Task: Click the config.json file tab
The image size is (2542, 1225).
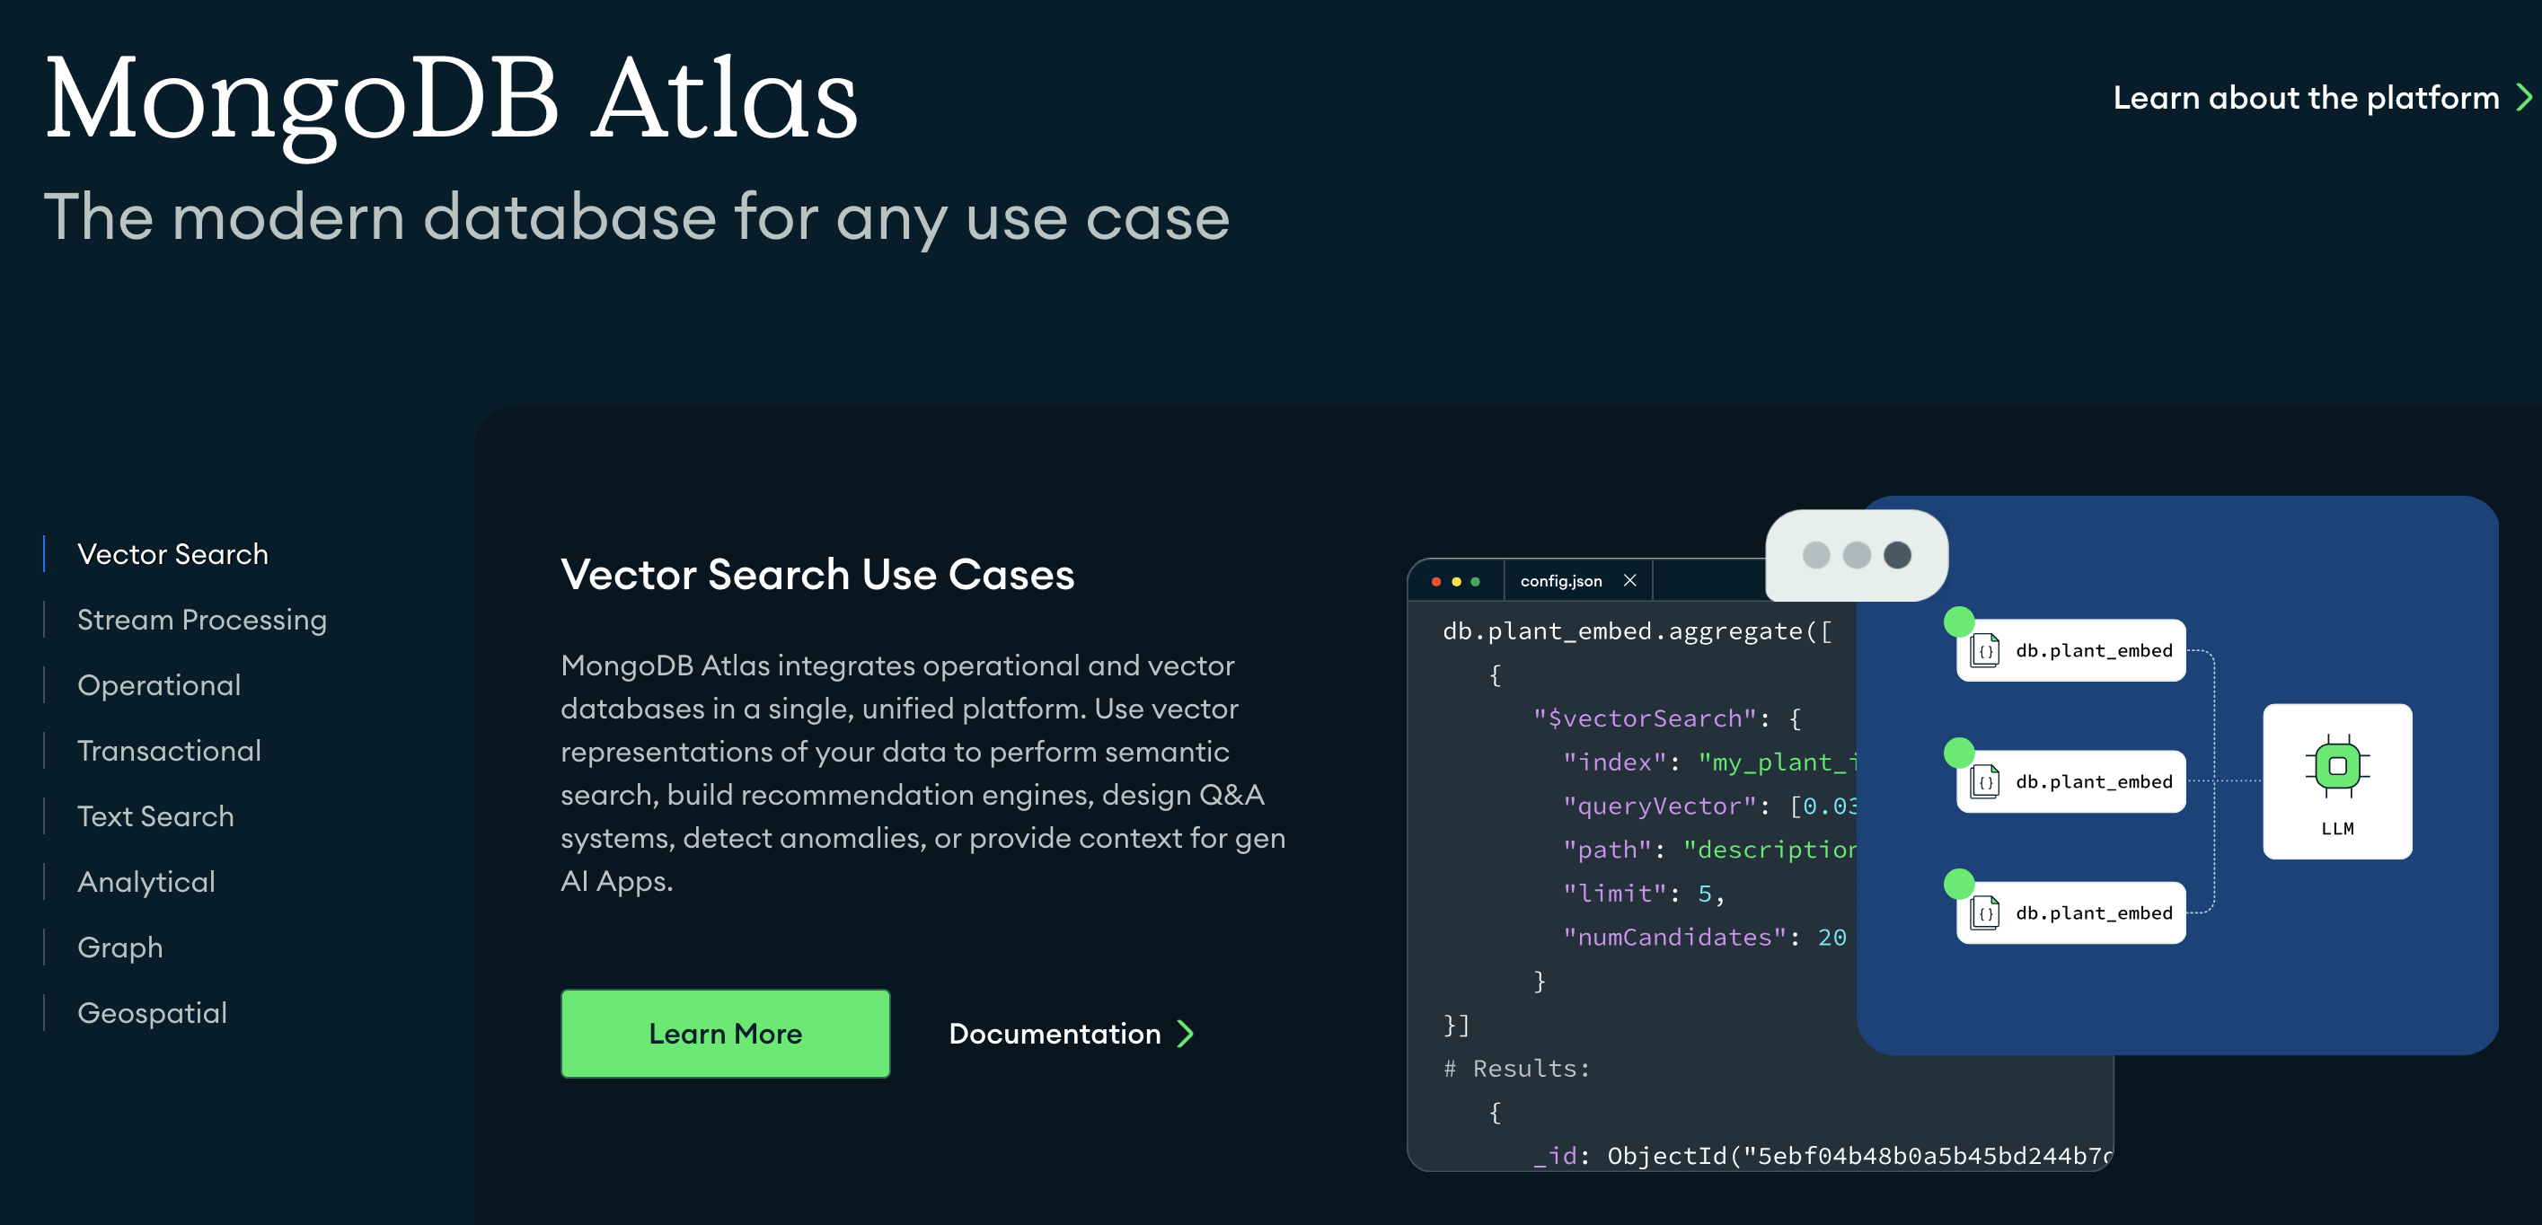Action: [1560, 581]
